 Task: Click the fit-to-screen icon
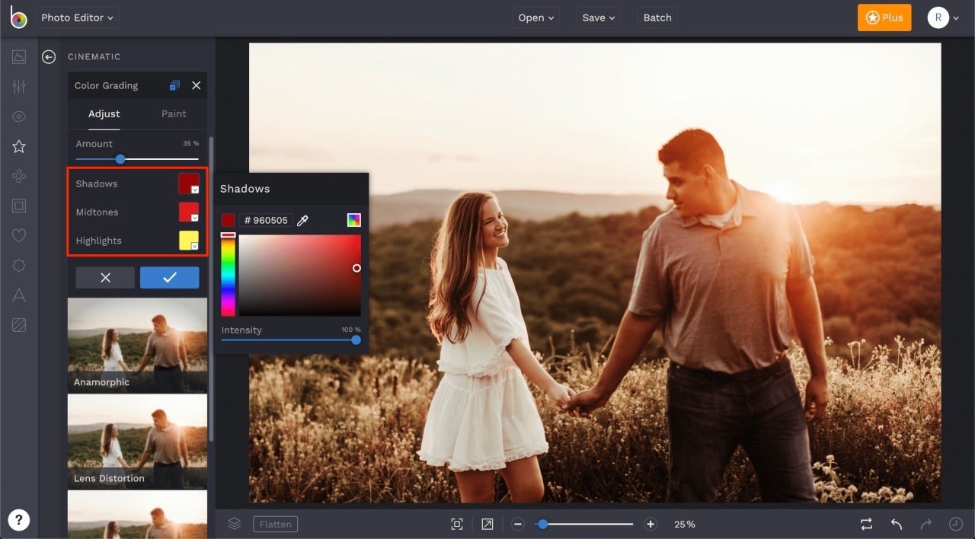(456, 524)
